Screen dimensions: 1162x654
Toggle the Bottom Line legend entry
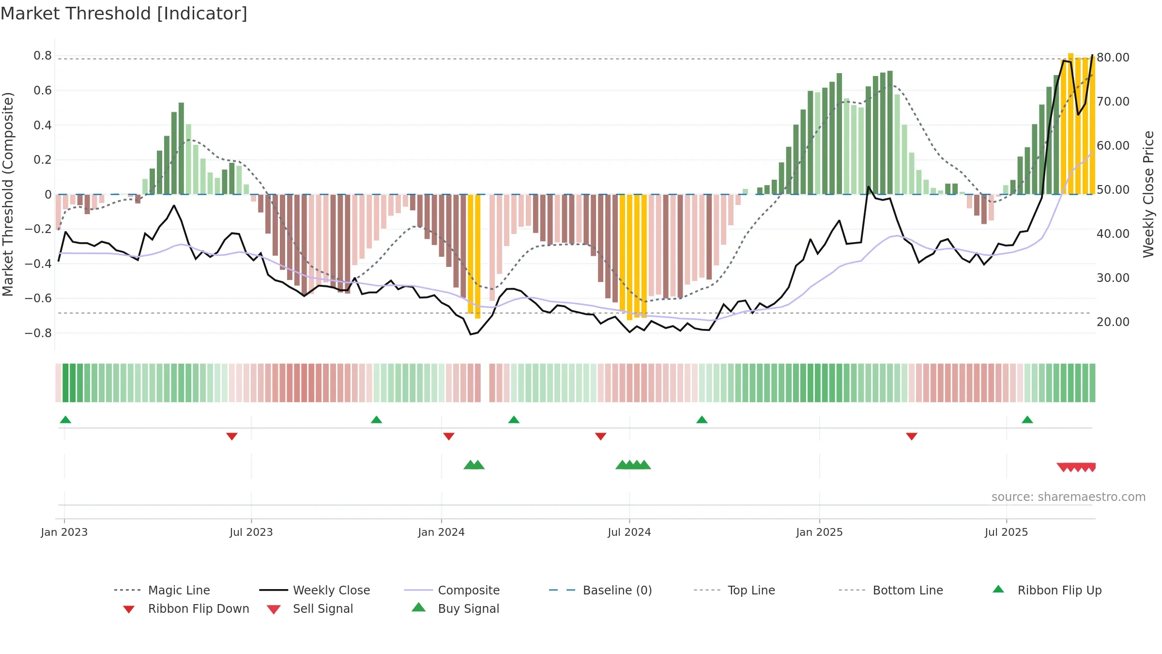[891, 590]
